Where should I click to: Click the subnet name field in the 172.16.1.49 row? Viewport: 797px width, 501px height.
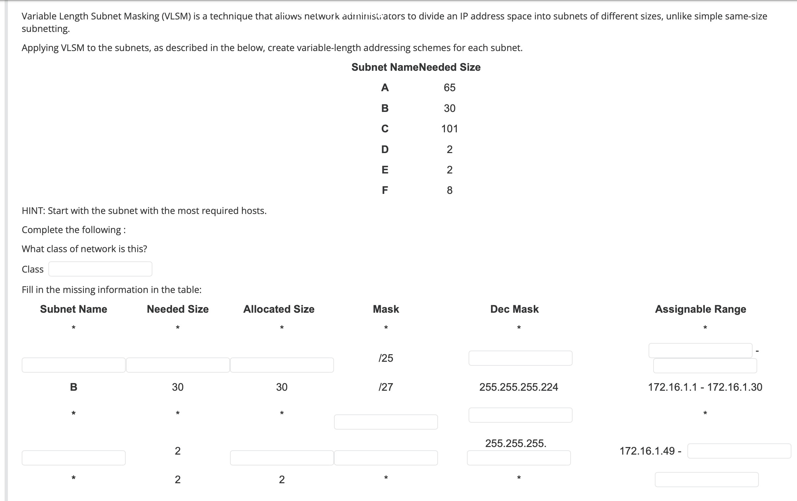[73, 457]
